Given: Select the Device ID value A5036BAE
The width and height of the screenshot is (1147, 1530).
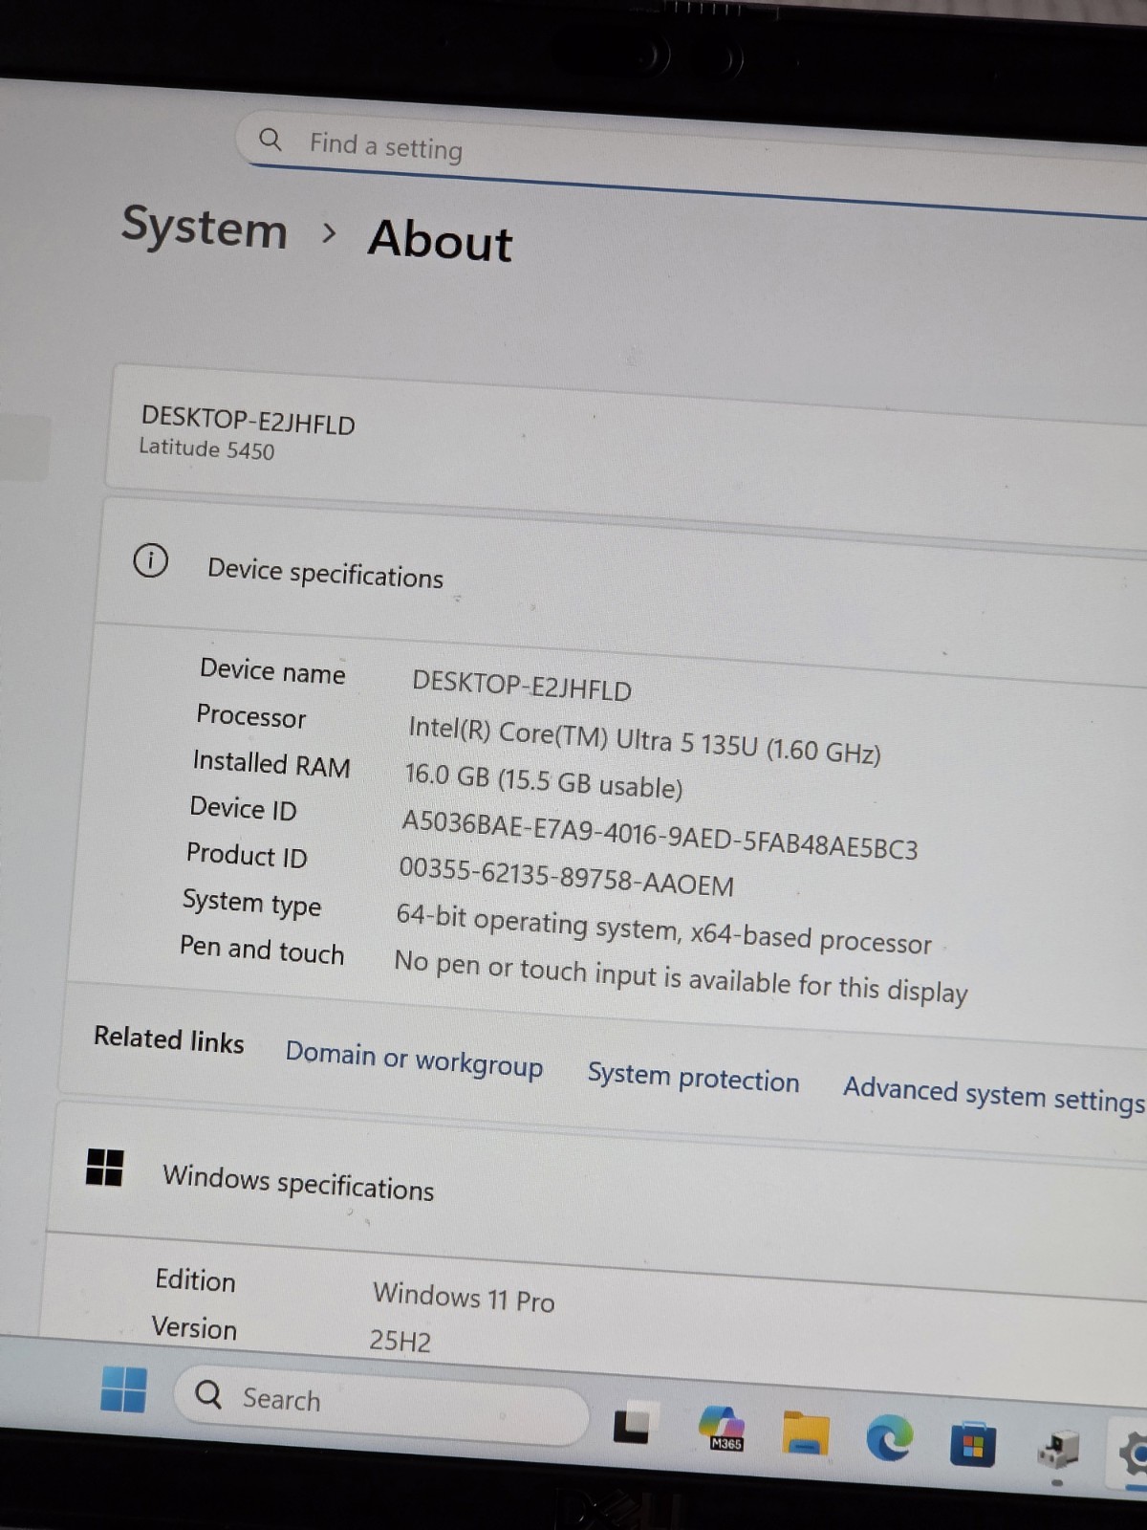Looking at the screenshot, I should (x=660, y=835).
